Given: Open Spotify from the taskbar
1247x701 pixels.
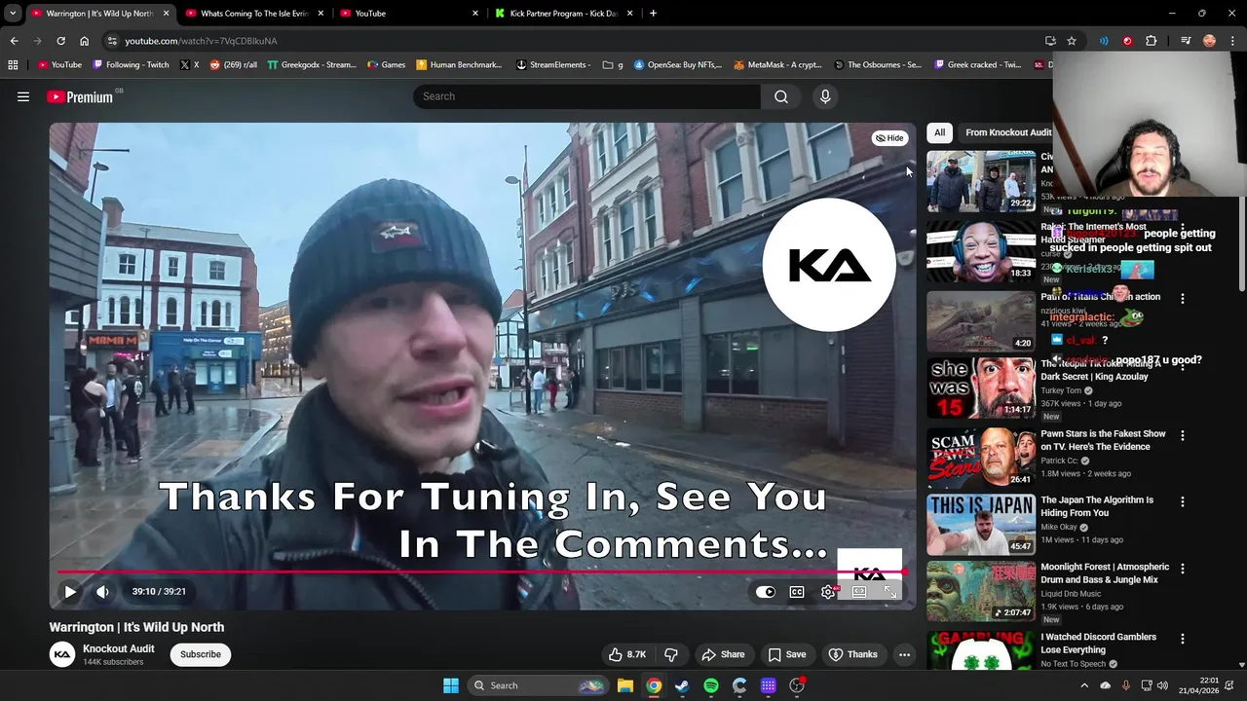Looking at the screenshot, I should coord(711,685).
